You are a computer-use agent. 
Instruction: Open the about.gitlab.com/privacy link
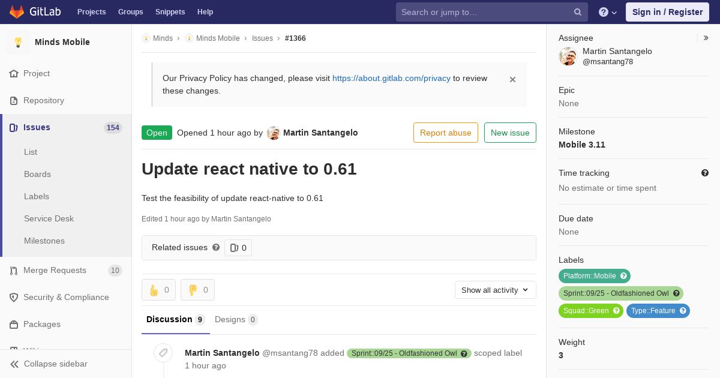[391, 78]
